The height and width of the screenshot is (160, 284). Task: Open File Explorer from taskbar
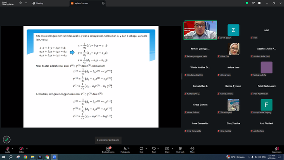point(32,157)
